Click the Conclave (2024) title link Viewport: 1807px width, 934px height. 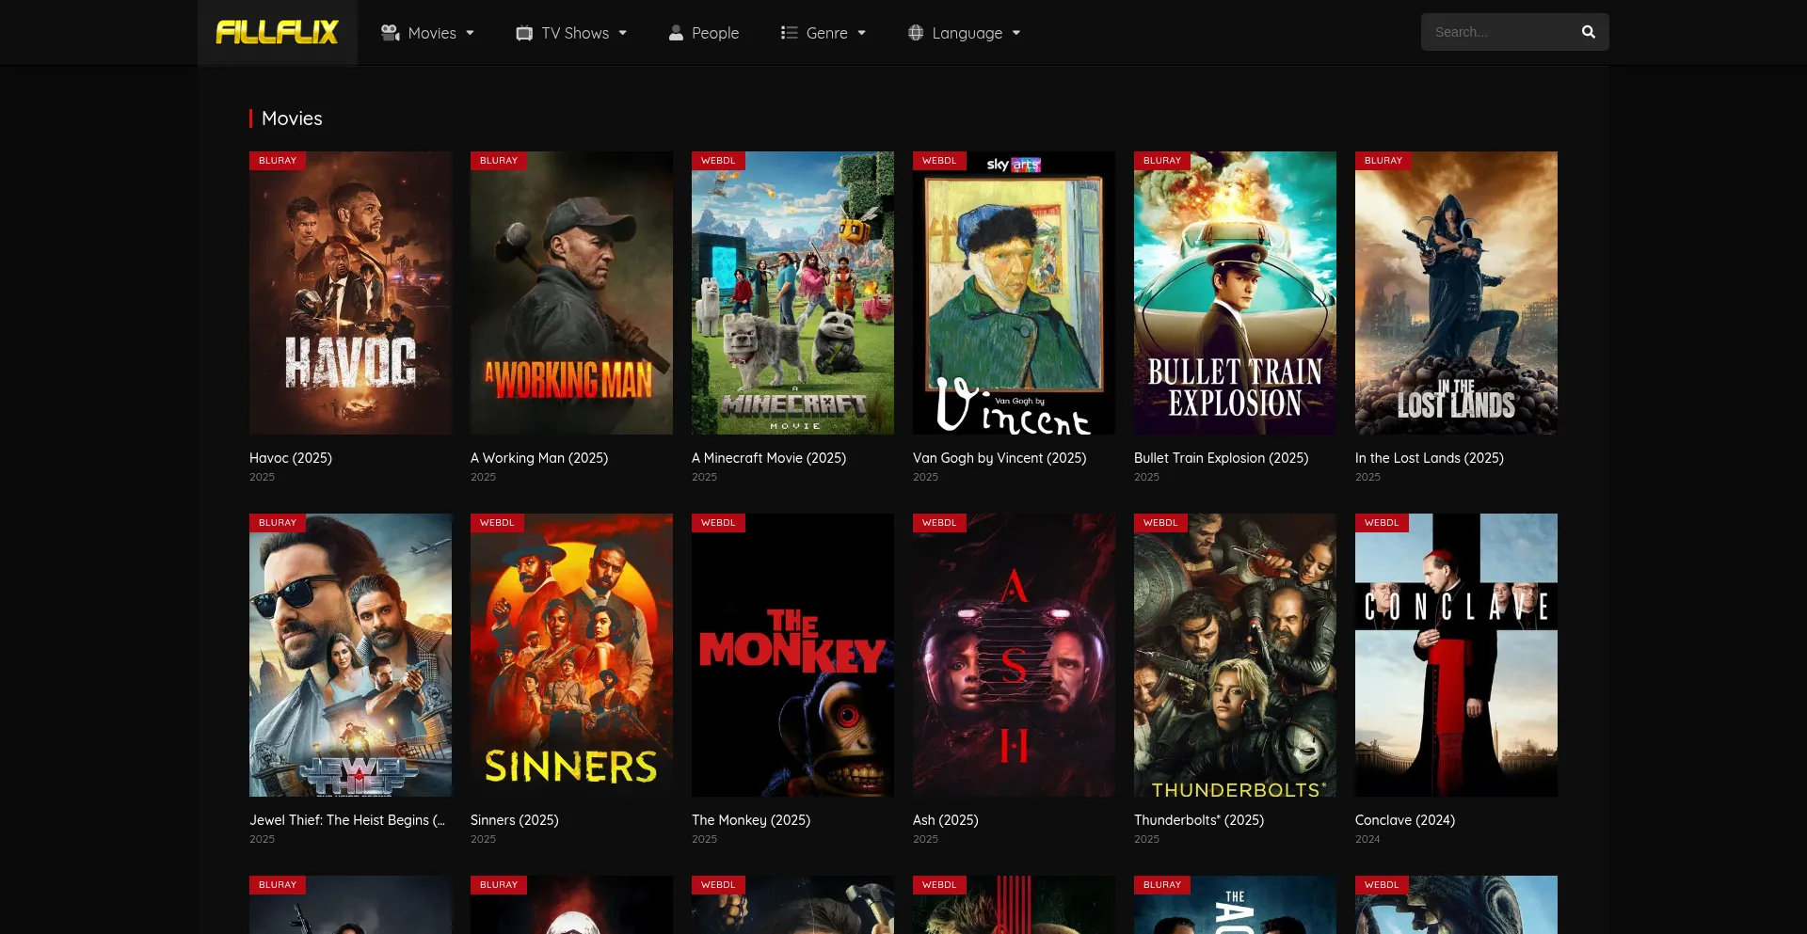point(1404,820)
